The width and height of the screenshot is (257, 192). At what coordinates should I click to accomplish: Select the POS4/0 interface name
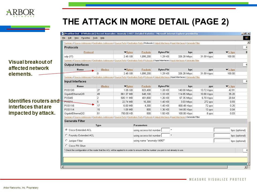click(x=69, y=98)
